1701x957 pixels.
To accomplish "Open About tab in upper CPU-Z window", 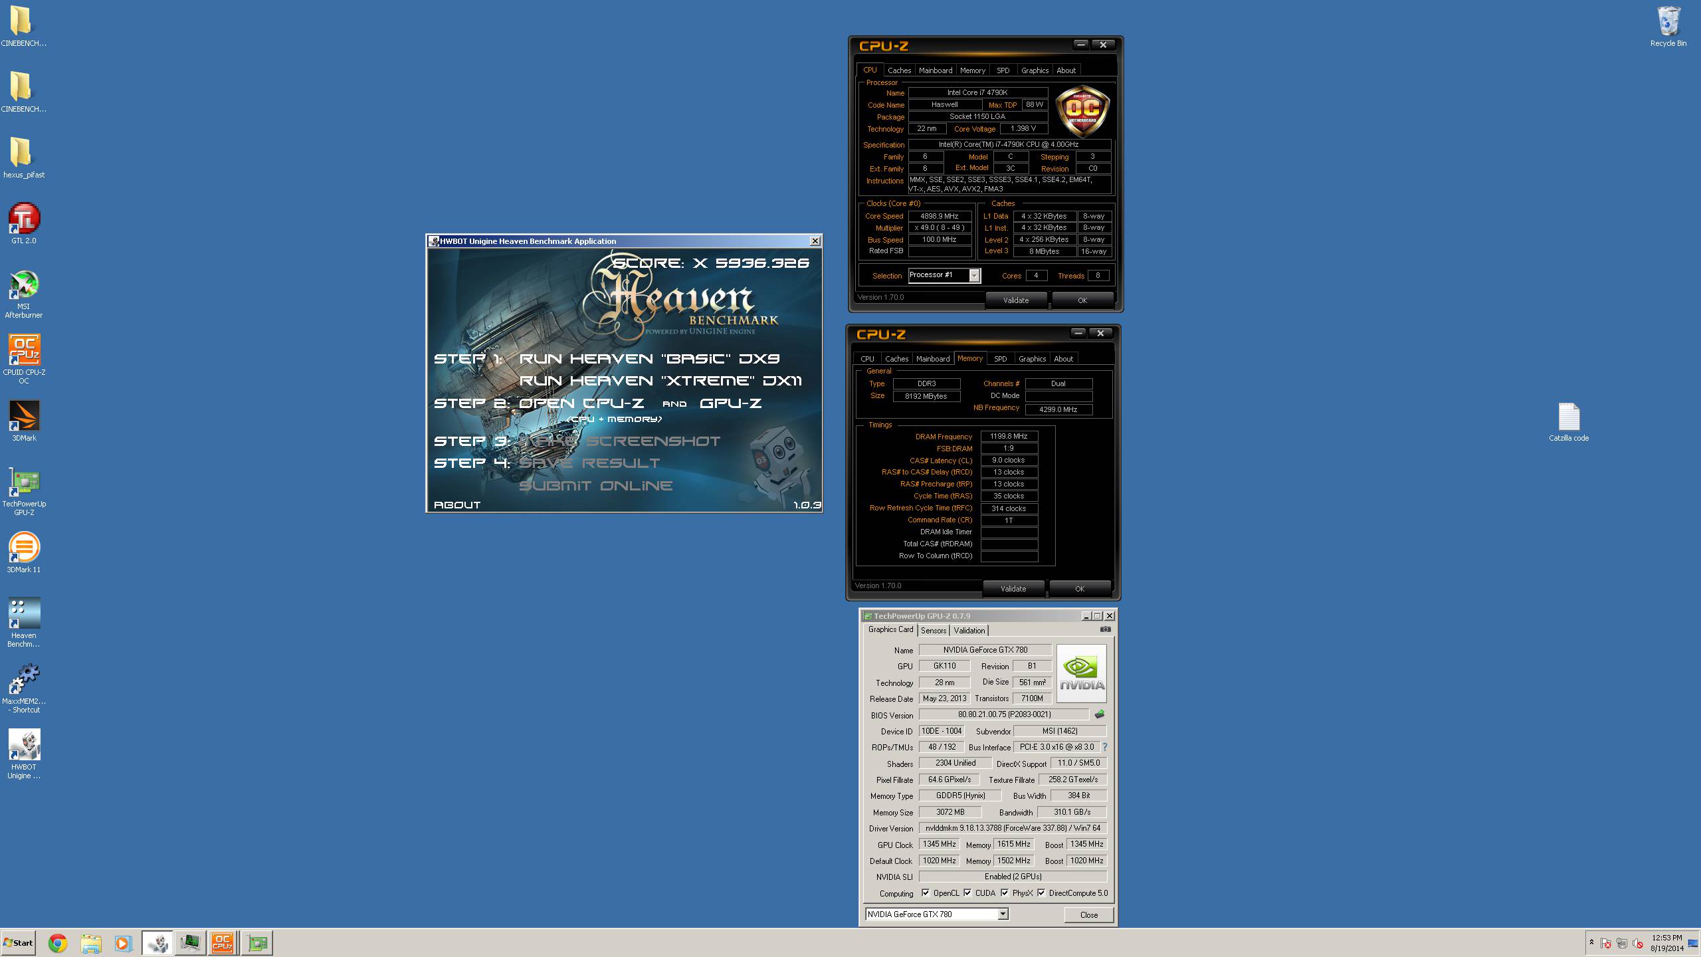I will click(x=1066, y=70).
